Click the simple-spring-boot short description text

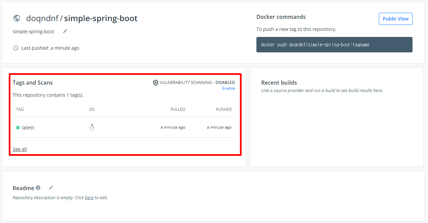click(34, 32)
